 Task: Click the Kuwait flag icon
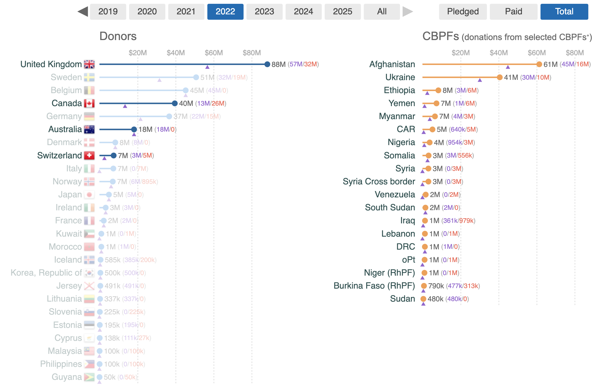(x=89, y=233)
